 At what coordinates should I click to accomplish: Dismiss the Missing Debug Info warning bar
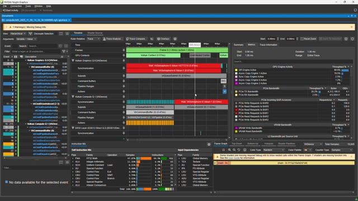(x=351, y=27)
